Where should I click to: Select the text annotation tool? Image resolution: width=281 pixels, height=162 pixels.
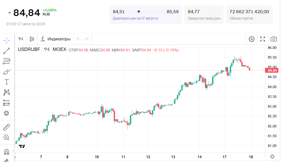pyautogui.click(x=7, y=82)
